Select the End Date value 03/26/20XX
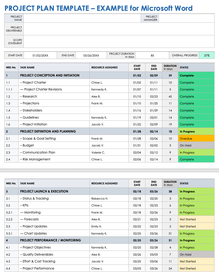This screenshot has width=219, height=279. click(91, 55)
